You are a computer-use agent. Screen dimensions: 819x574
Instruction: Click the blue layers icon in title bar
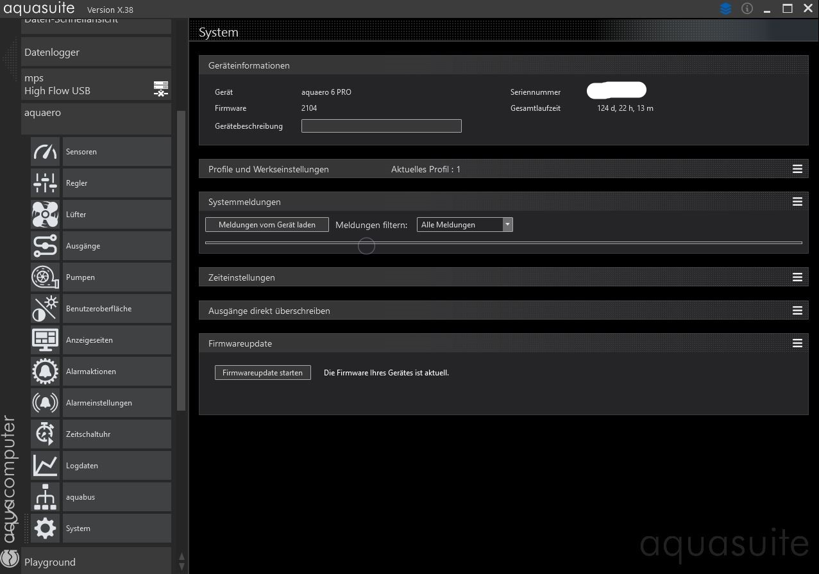pyautogui.click(x=725, y=9)
